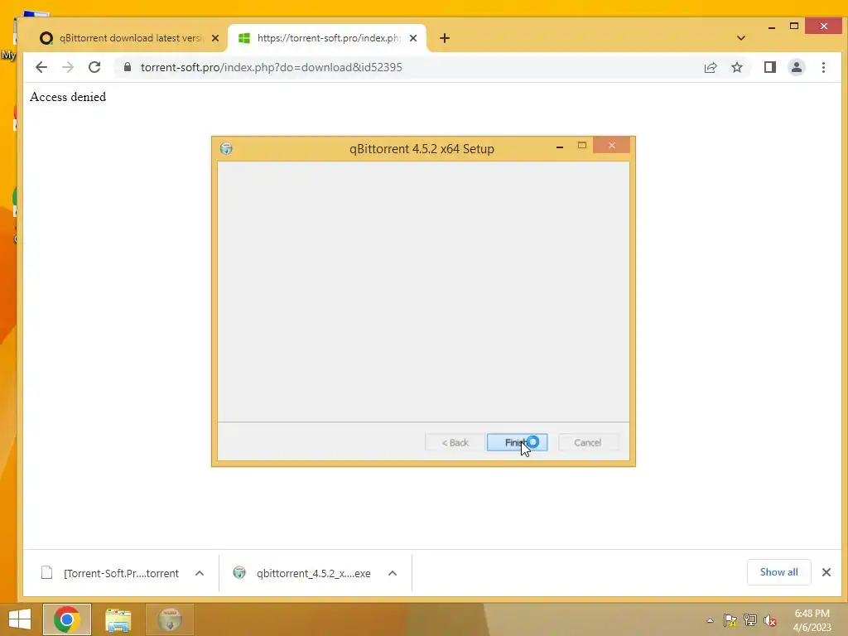Click the qBittorrent Setup title bar icon
This screenshot has width=848, height=636.
(x=226, y=148)
